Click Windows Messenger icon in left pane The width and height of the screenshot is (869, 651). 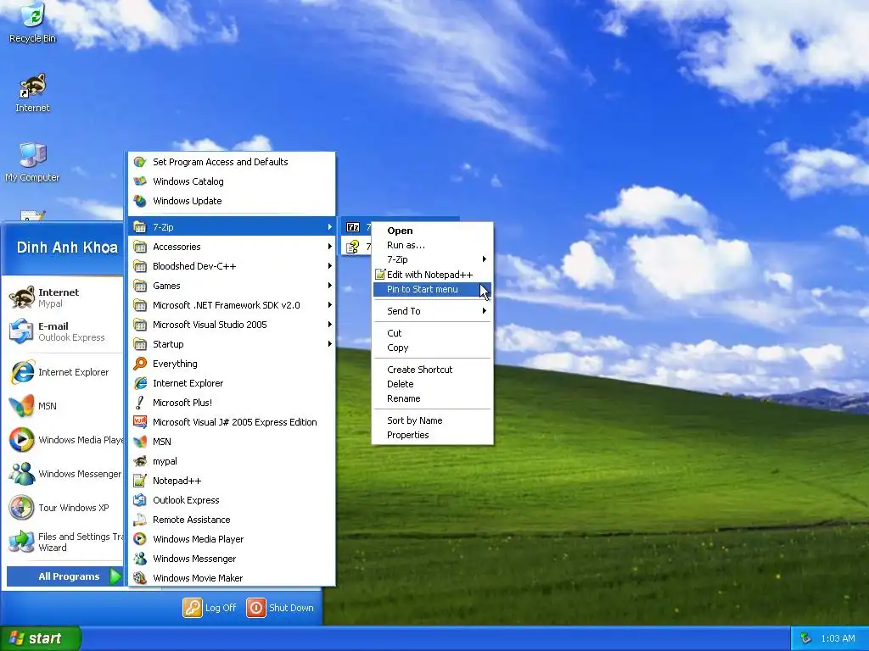coord(21,474)
